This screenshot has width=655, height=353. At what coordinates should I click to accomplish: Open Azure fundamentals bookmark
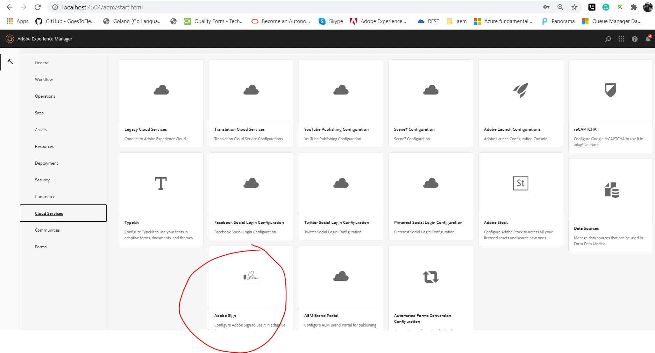pos(503,21)
